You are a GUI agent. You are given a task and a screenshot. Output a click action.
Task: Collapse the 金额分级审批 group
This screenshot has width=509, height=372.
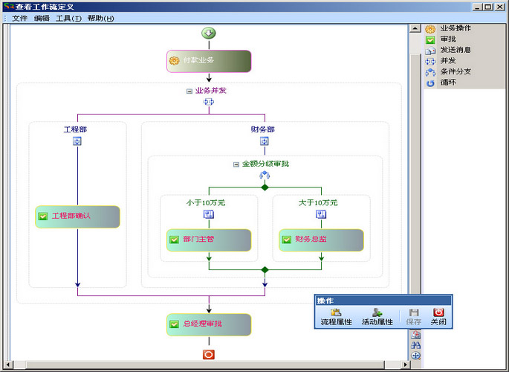click(236, 164)
